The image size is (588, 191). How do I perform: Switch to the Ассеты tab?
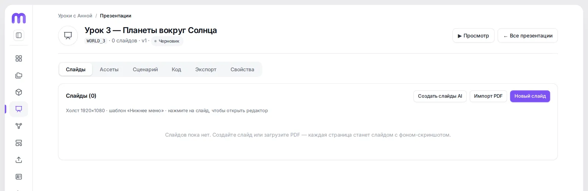109,69
